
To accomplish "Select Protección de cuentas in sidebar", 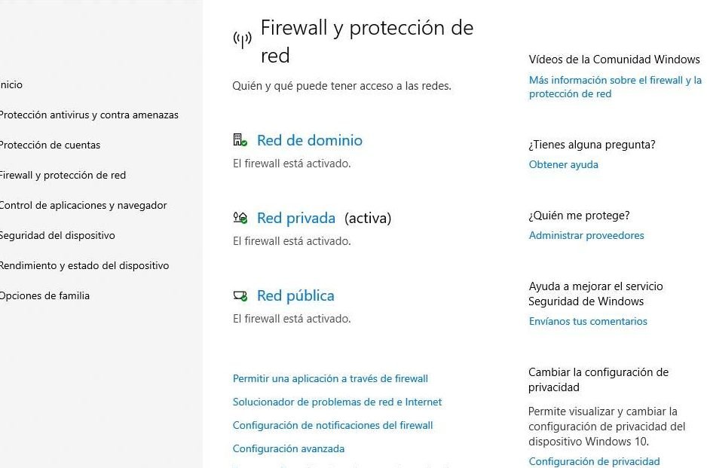I will click(x=50, y=145).
